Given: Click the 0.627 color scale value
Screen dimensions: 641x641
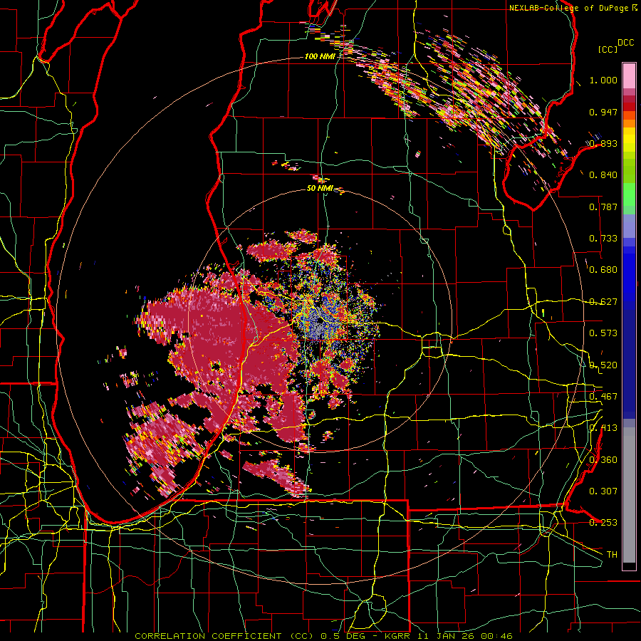Looking at the screenshot, I should tap(603, 302).
